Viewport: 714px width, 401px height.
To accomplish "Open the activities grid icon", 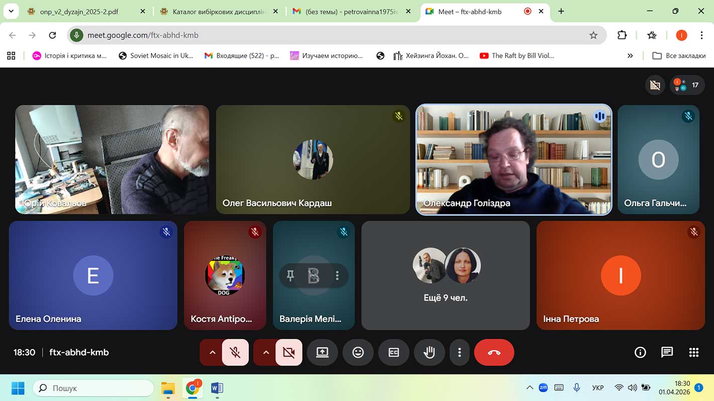I will 694,352.
